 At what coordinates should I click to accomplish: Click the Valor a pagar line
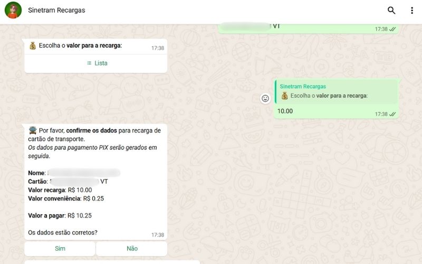coord(60,215)
